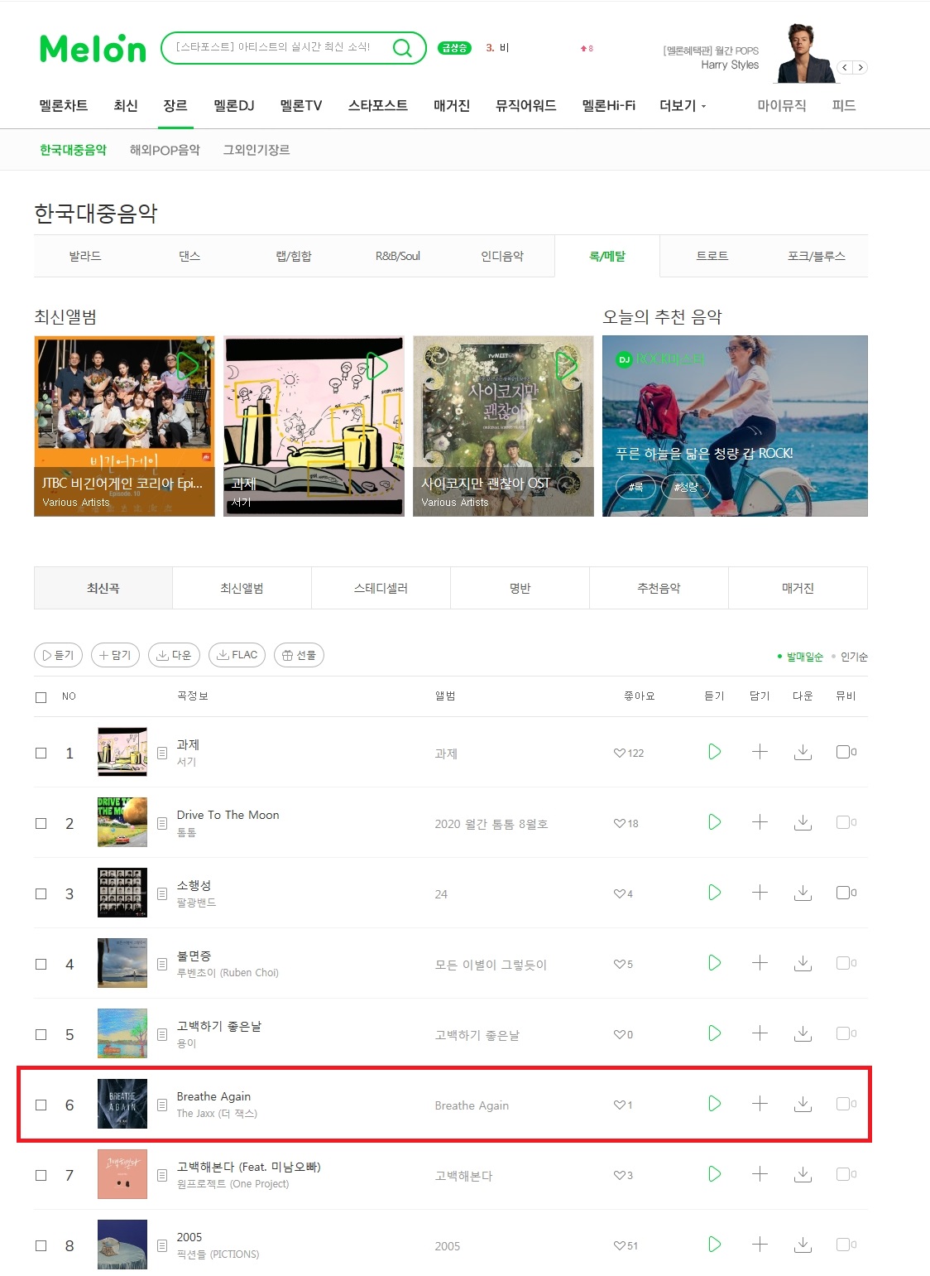Click the search magnifier icon
This screenshot has height=1276, width=930.
coord(402,48)
